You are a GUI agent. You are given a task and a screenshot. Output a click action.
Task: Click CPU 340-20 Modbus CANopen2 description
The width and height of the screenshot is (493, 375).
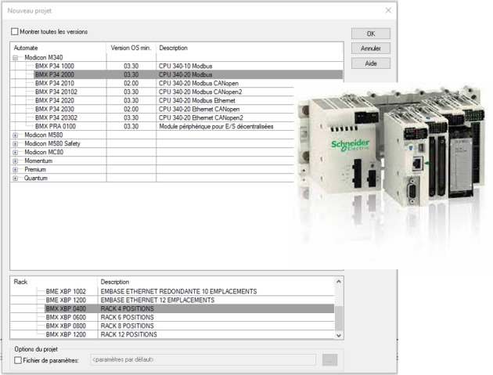point(200,92)
